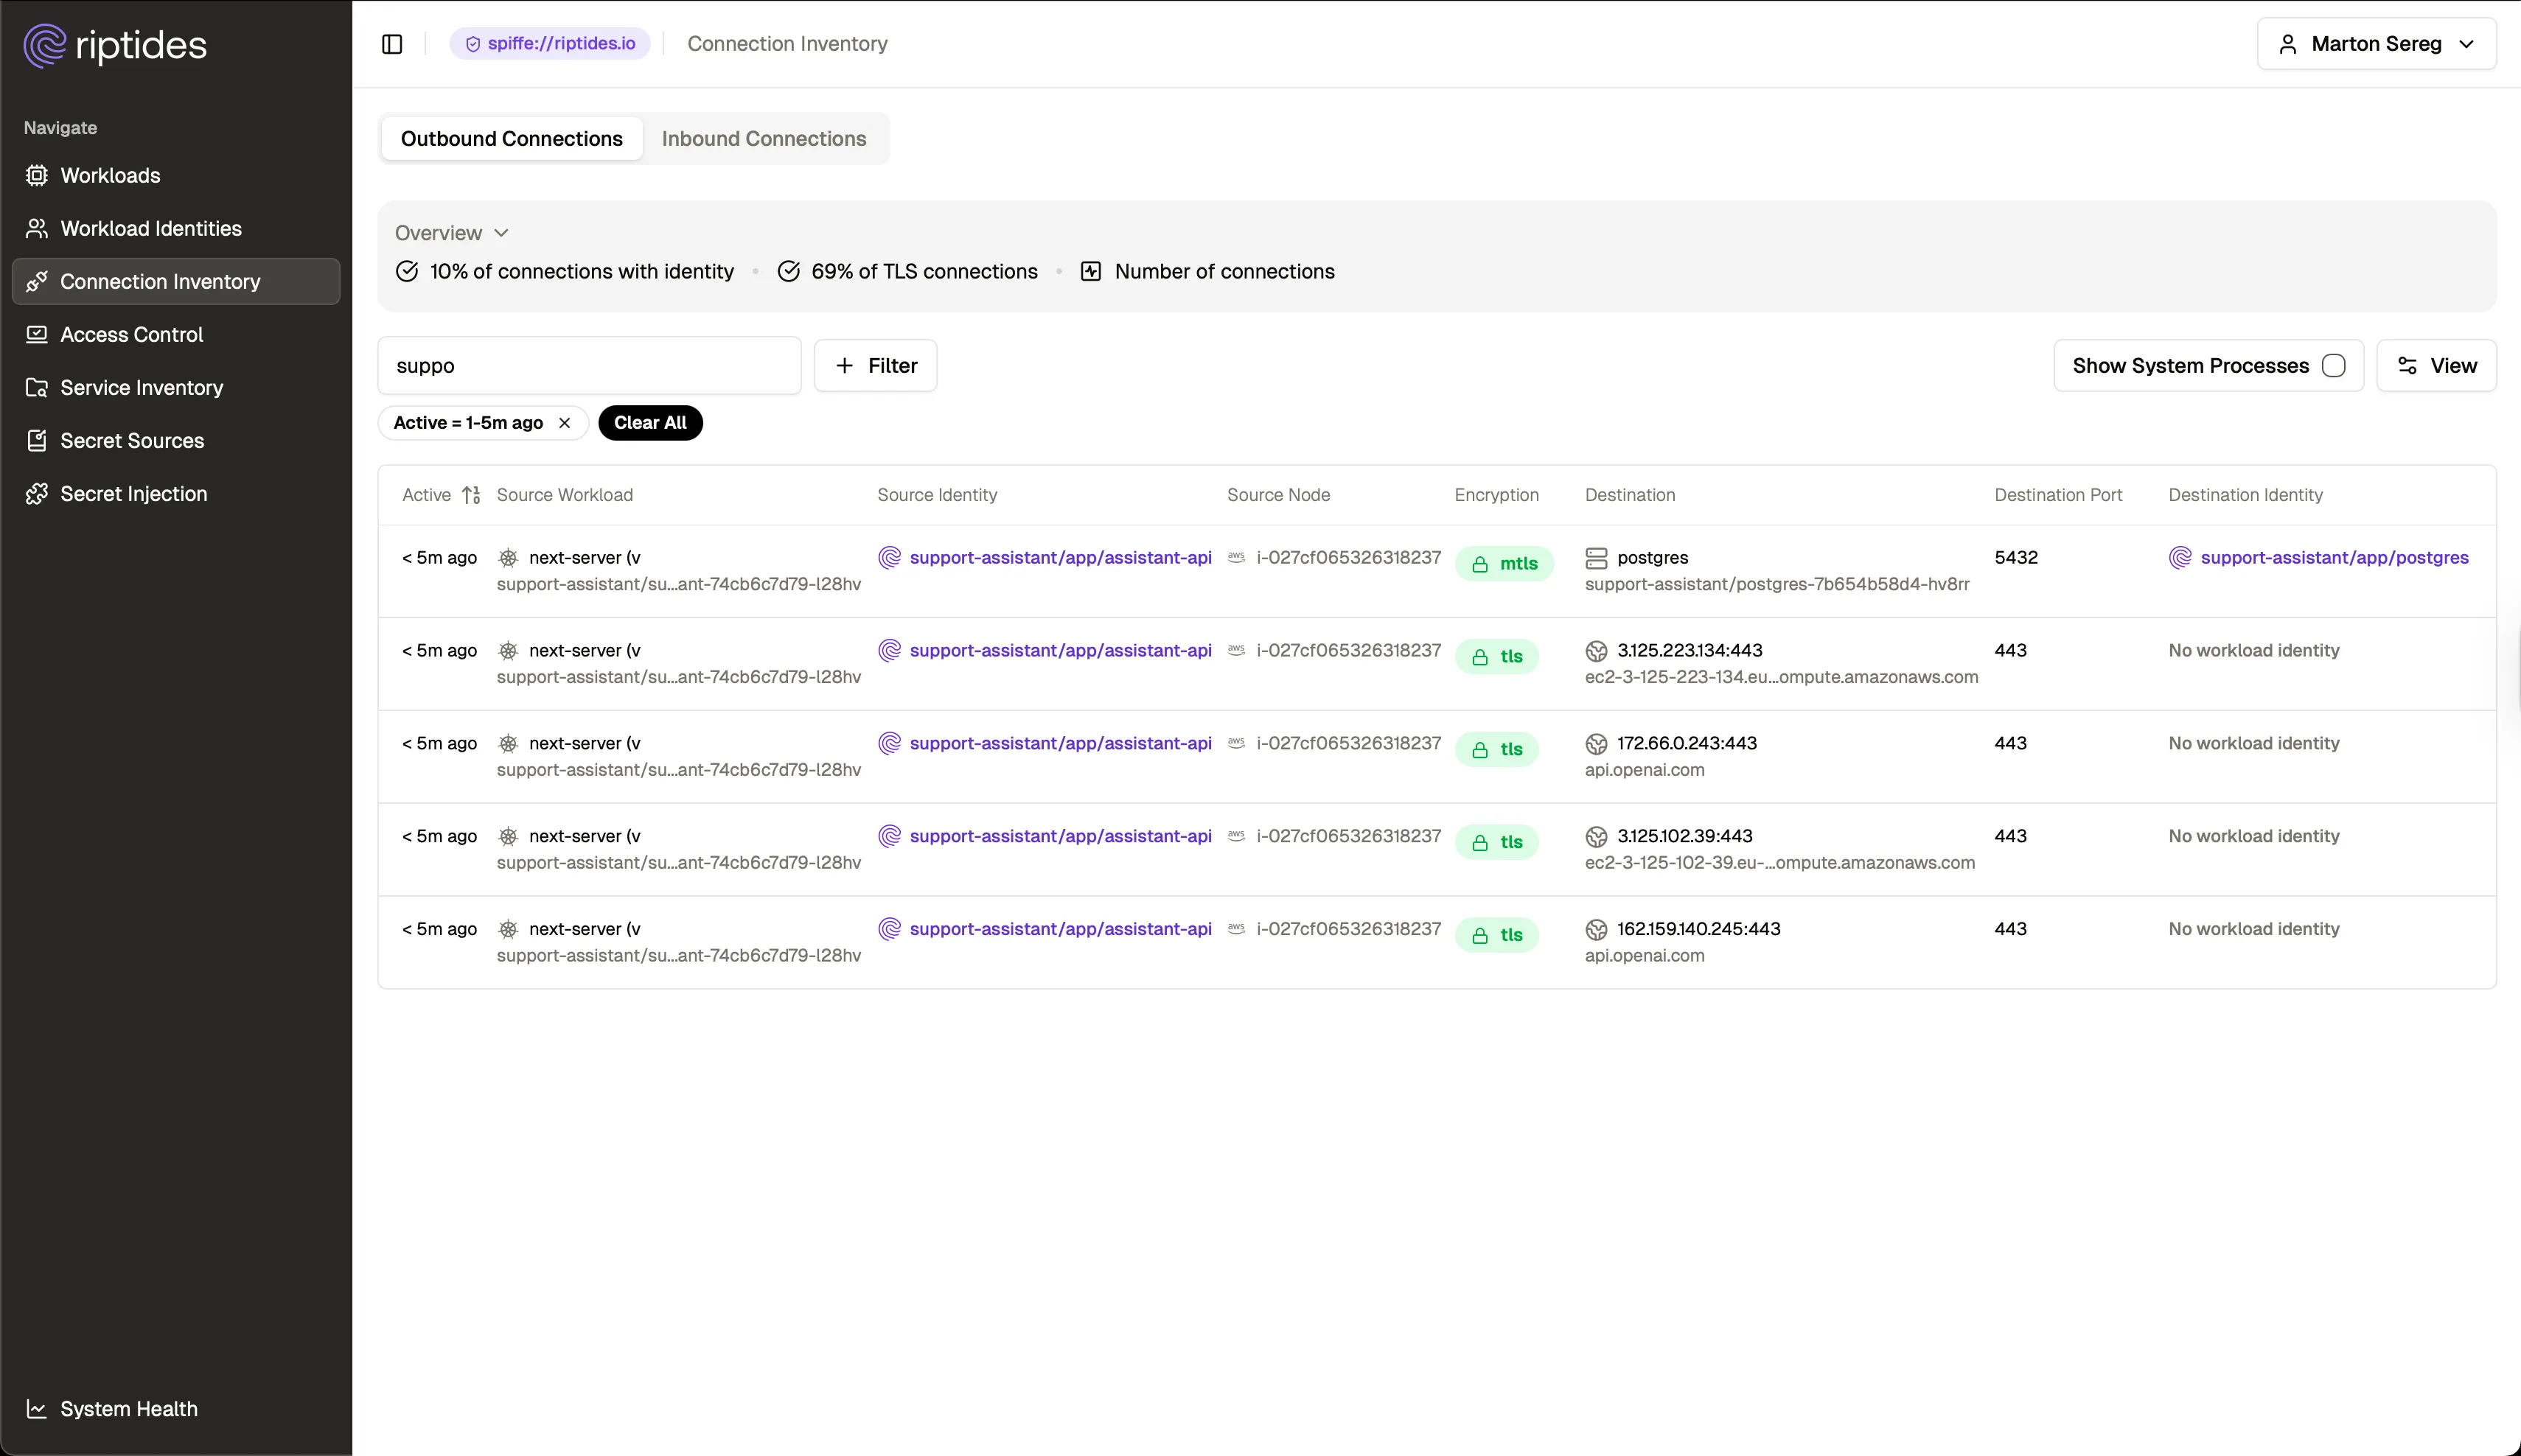Click the Clear All button

point(650,422)
